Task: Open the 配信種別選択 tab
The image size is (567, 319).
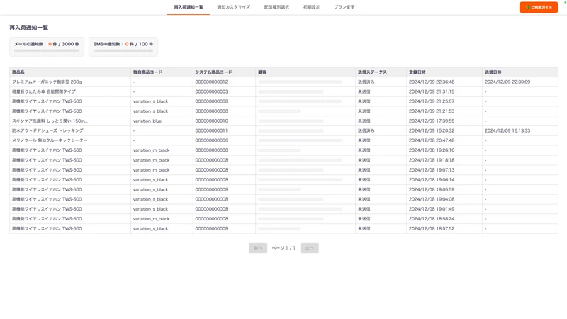Action: point(276,7)
